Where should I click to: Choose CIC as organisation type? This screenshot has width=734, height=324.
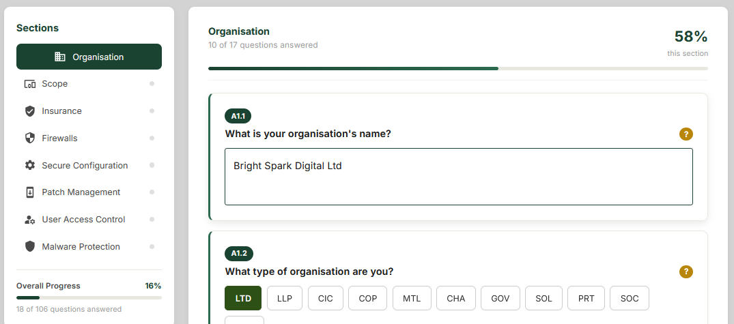(326, 298)
